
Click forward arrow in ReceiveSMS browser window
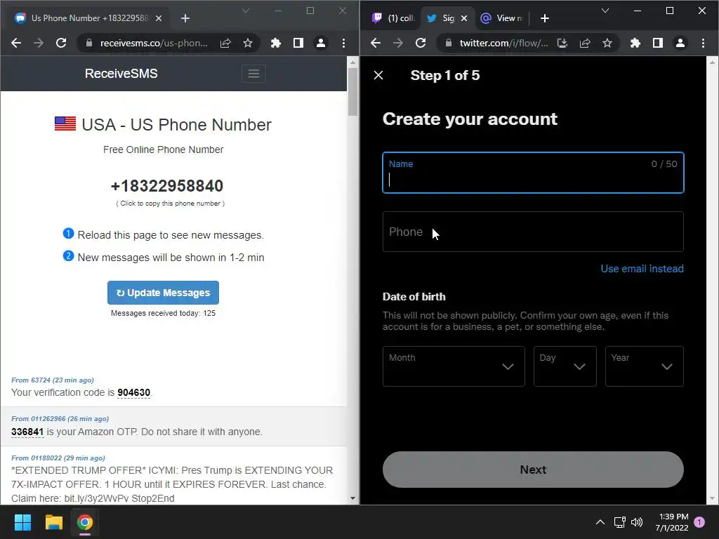click(x=39, y=43)
